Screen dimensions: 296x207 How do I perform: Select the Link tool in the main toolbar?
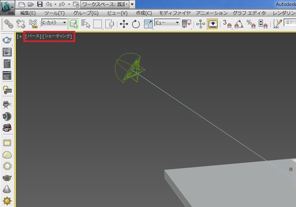point(8,23)
